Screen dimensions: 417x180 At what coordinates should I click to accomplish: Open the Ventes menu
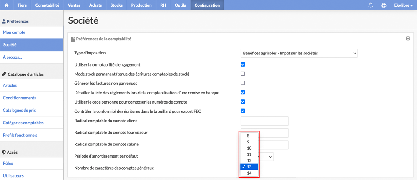(x=75, y=5)
